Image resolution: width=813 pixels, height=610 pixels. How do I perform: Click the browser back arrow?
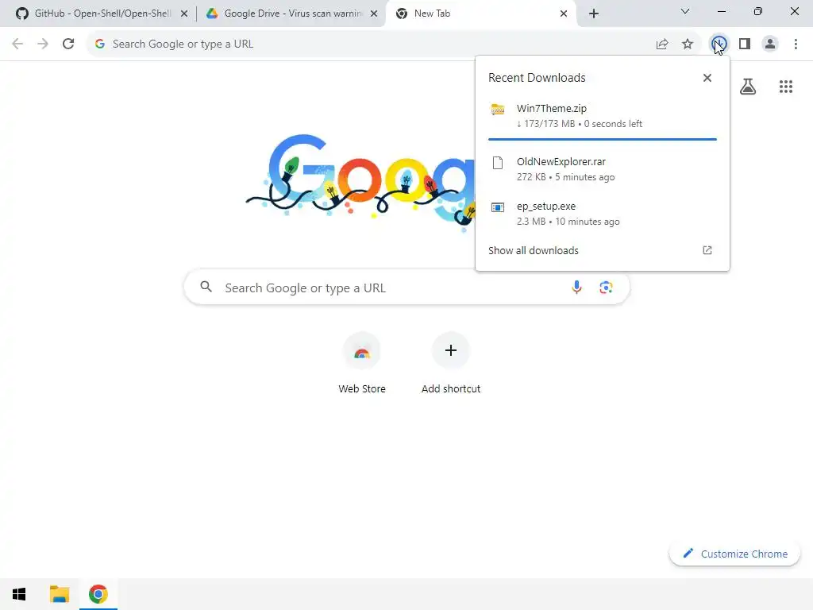point(17,44)
